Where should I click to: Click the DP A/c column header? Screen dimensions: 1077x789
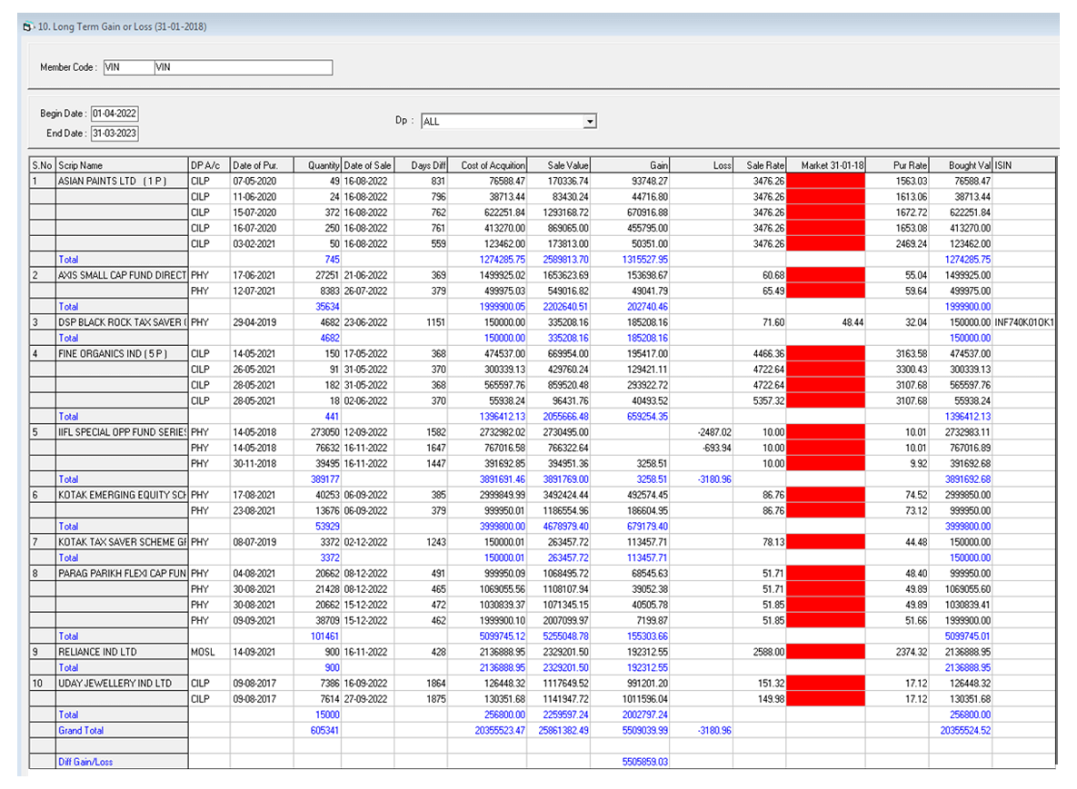(209, 165)
